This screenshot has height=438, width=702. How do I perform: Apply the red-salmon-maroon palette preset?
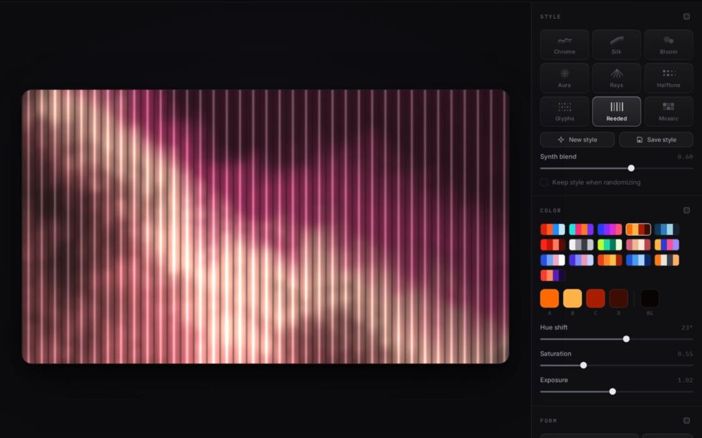pyautogui.click(x=552, y=245)
